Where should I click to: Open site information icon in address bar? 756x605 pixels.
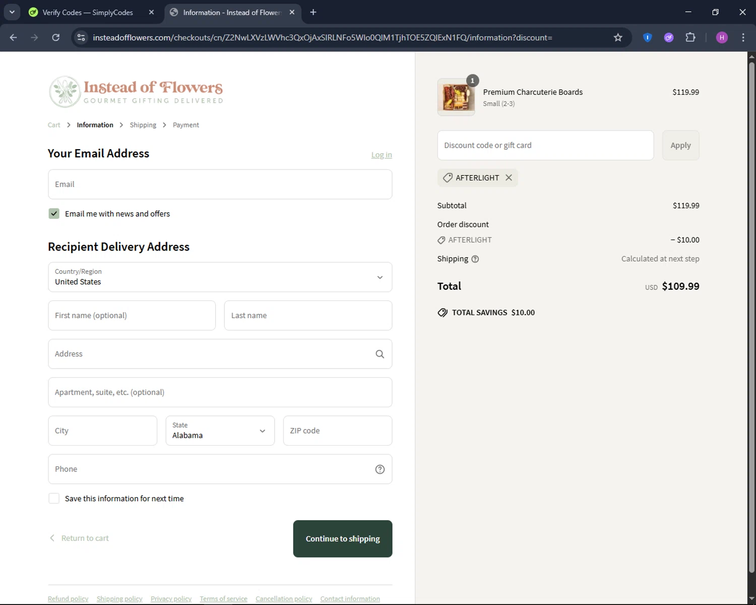point(81,37)
